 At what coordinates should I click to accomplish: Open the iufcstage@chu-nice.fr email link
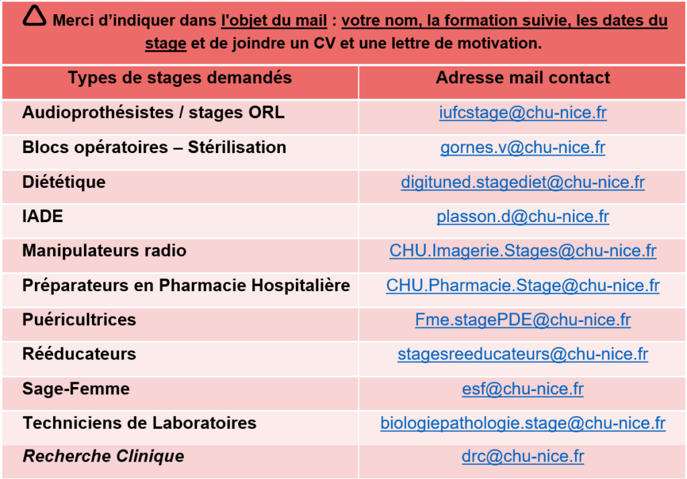523,113
